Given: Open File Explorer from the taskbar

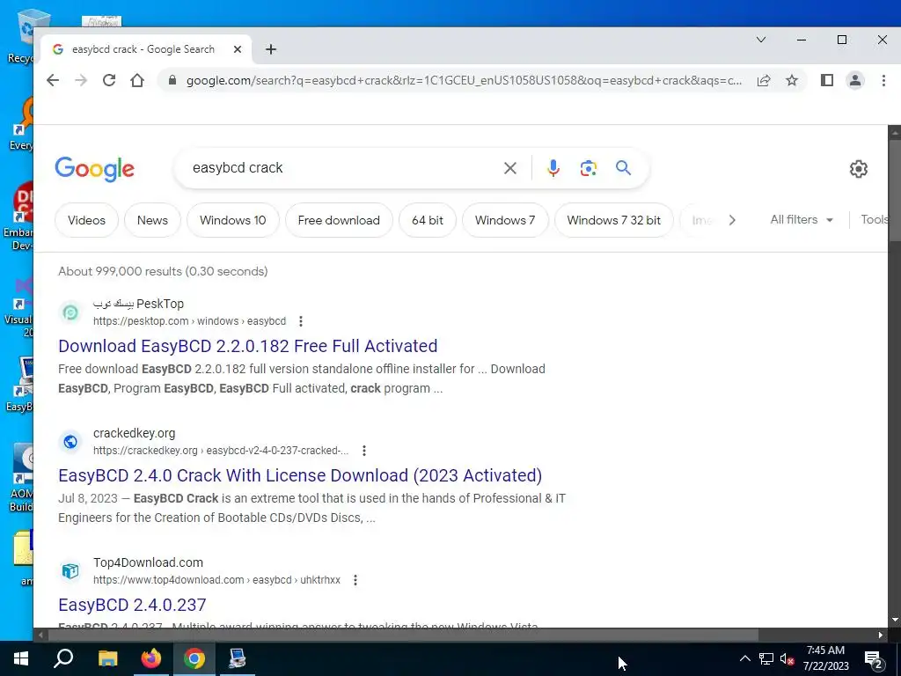Looking at the screenshot, I should coord(107,658).
